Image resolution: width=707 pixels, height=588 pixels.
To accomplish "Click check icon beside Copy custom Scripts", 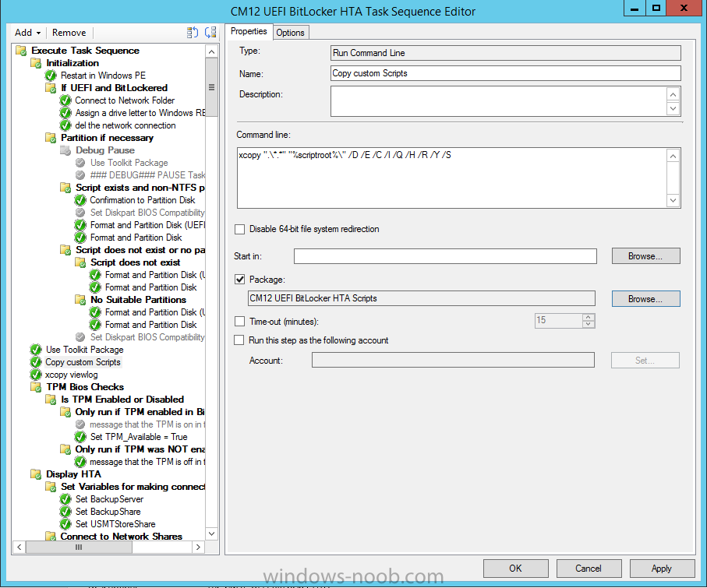I will 36,362.
